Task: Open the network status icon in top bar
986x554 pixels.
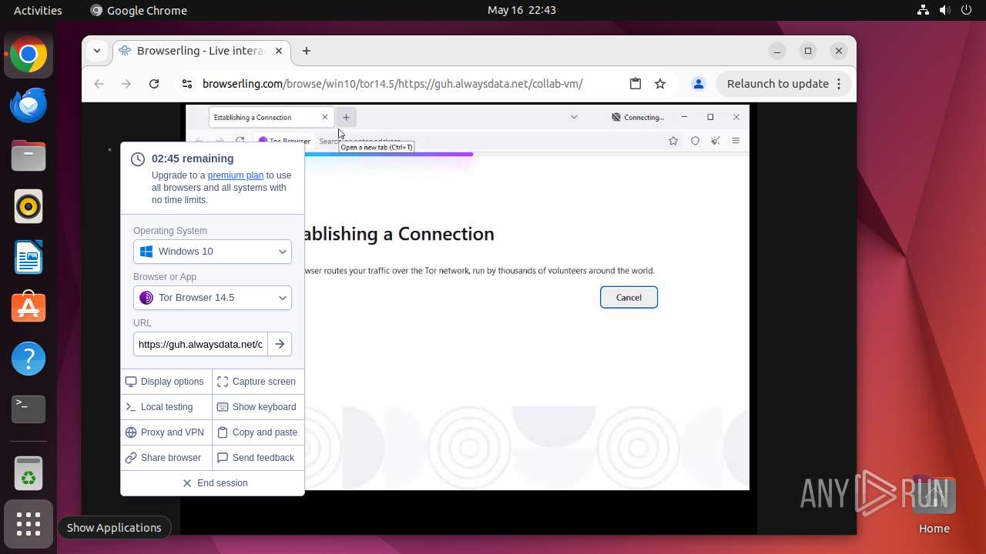Action: click(924, 10)
